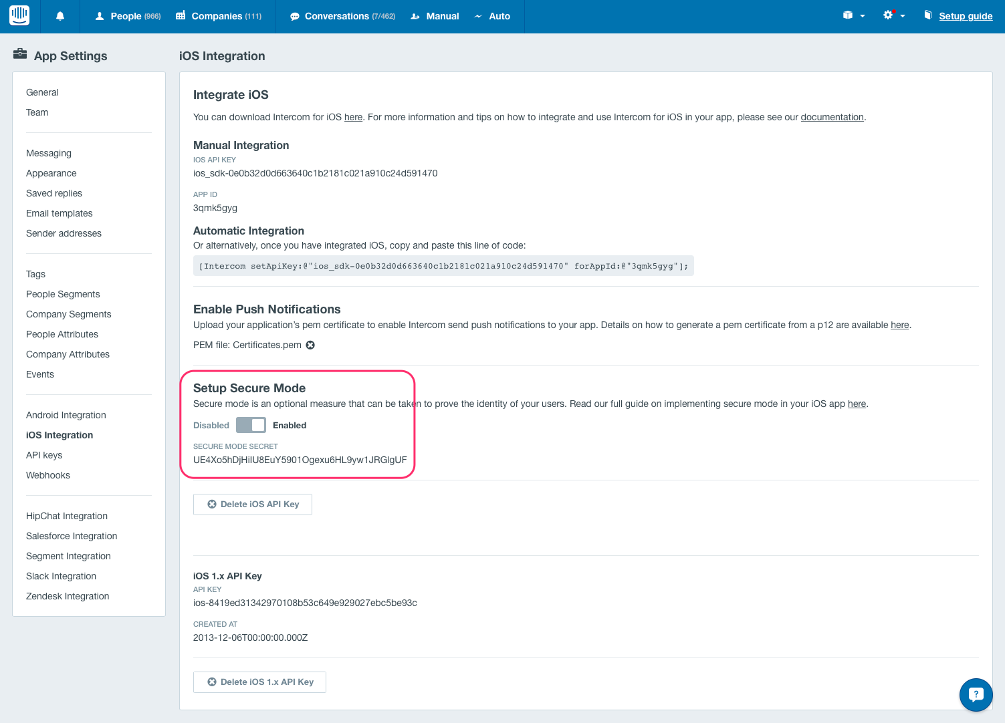
Task: Open Webhooks settings
Action: (48, 475)
